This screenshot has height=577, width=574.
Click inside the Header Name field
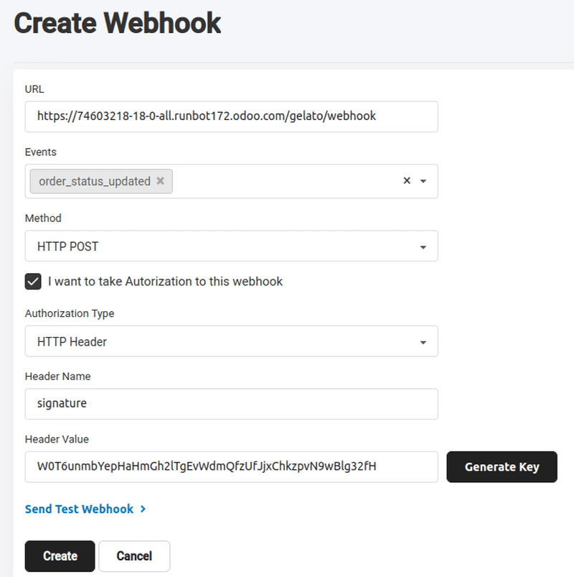(x=231, y=404)
